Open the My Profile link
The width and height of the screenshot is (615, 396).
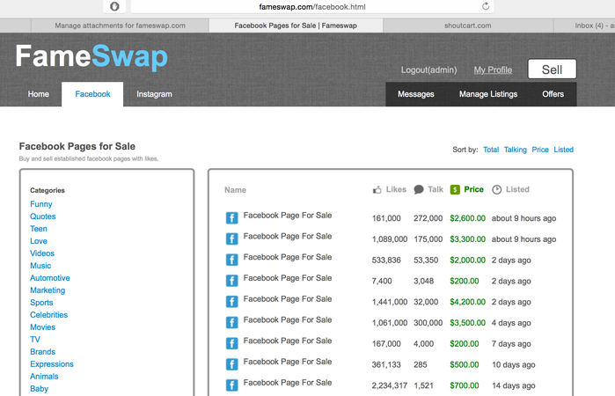click(x=493, y=70)
